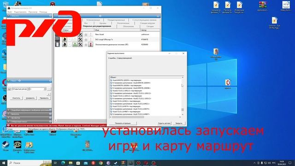Click the red exclamation icon in the Локомотивное дизельное топливо row
This screenshot has height=166, width=295.
pos(90,44)
